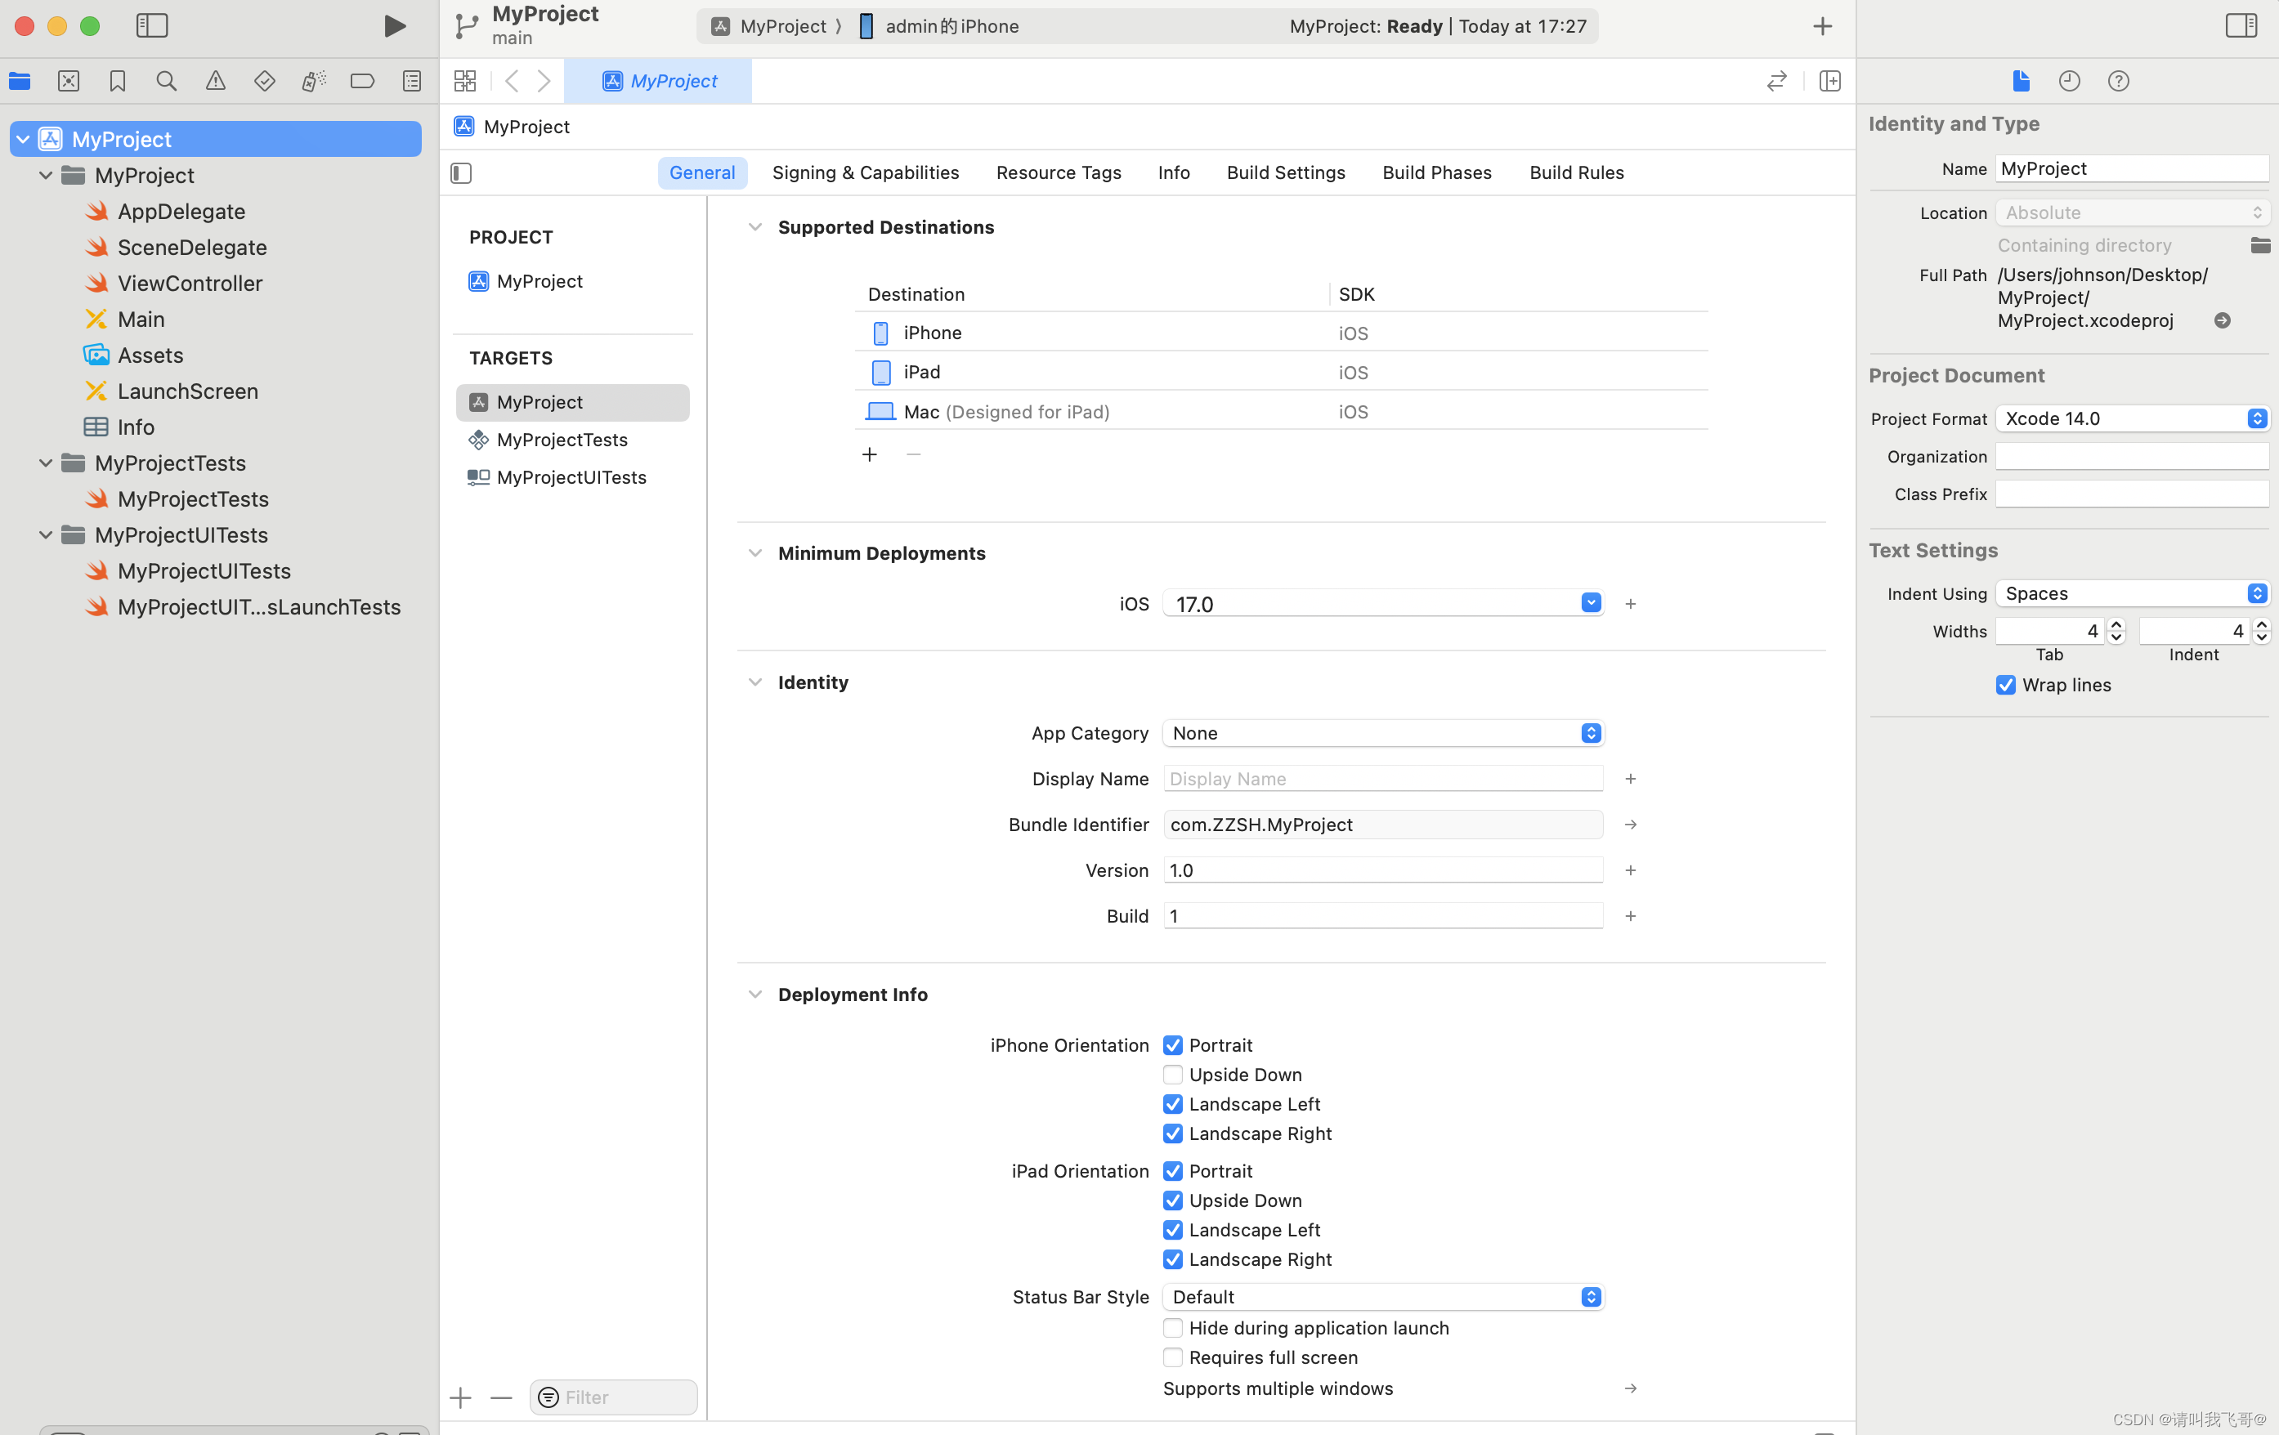Screen dimensions: 2279x1435
Task: Expand the Supported Destinations section
Action: click(x=754, y=226)
